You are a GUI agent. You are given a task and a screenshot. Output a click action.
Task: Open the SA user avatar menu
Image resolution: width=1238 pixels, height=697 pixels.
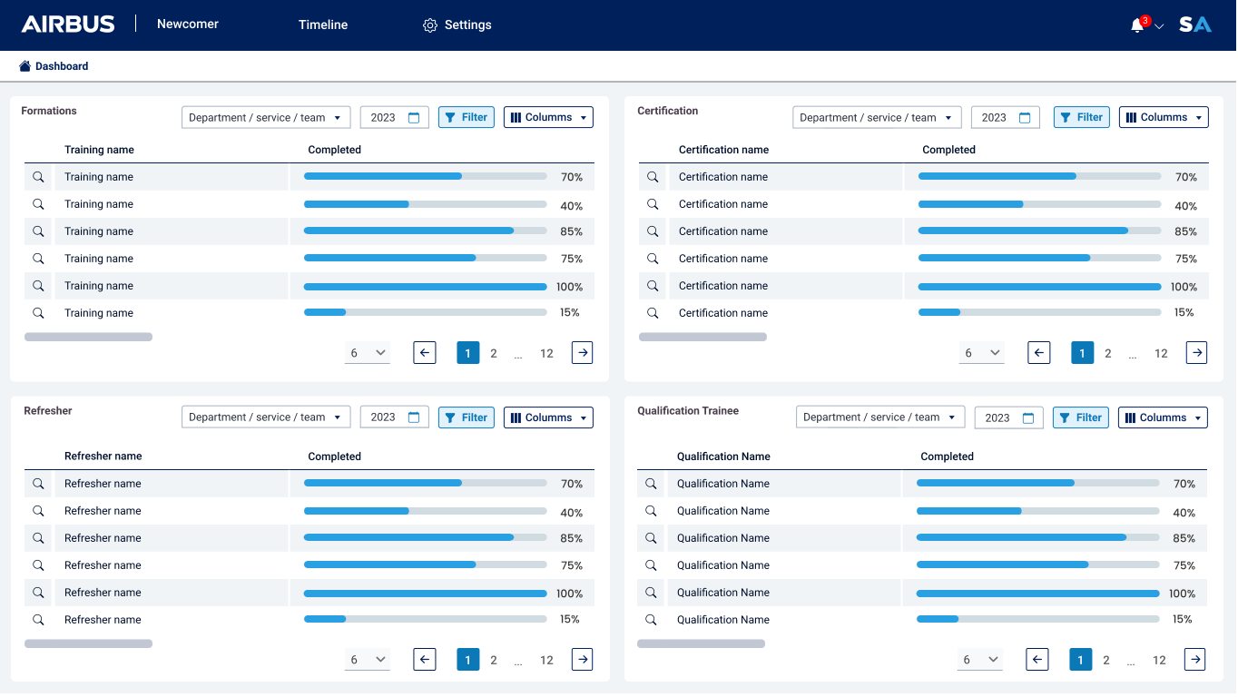coord(1194,25)
